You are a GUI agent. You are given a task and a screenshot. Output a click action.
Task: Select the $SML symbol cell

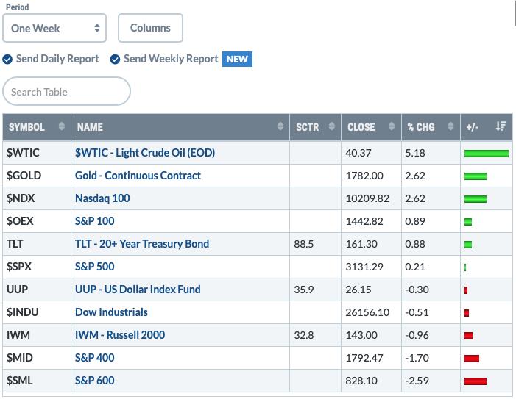click(x=37, y=381)
